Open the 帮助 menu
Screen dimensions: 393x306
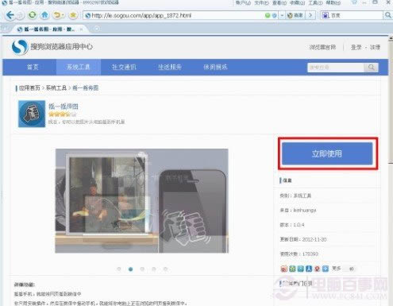pyautogui.click(x=333, y=2)
